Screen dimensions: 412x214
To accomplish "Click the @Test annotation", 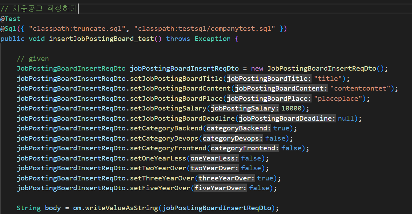I will (10, 19).
